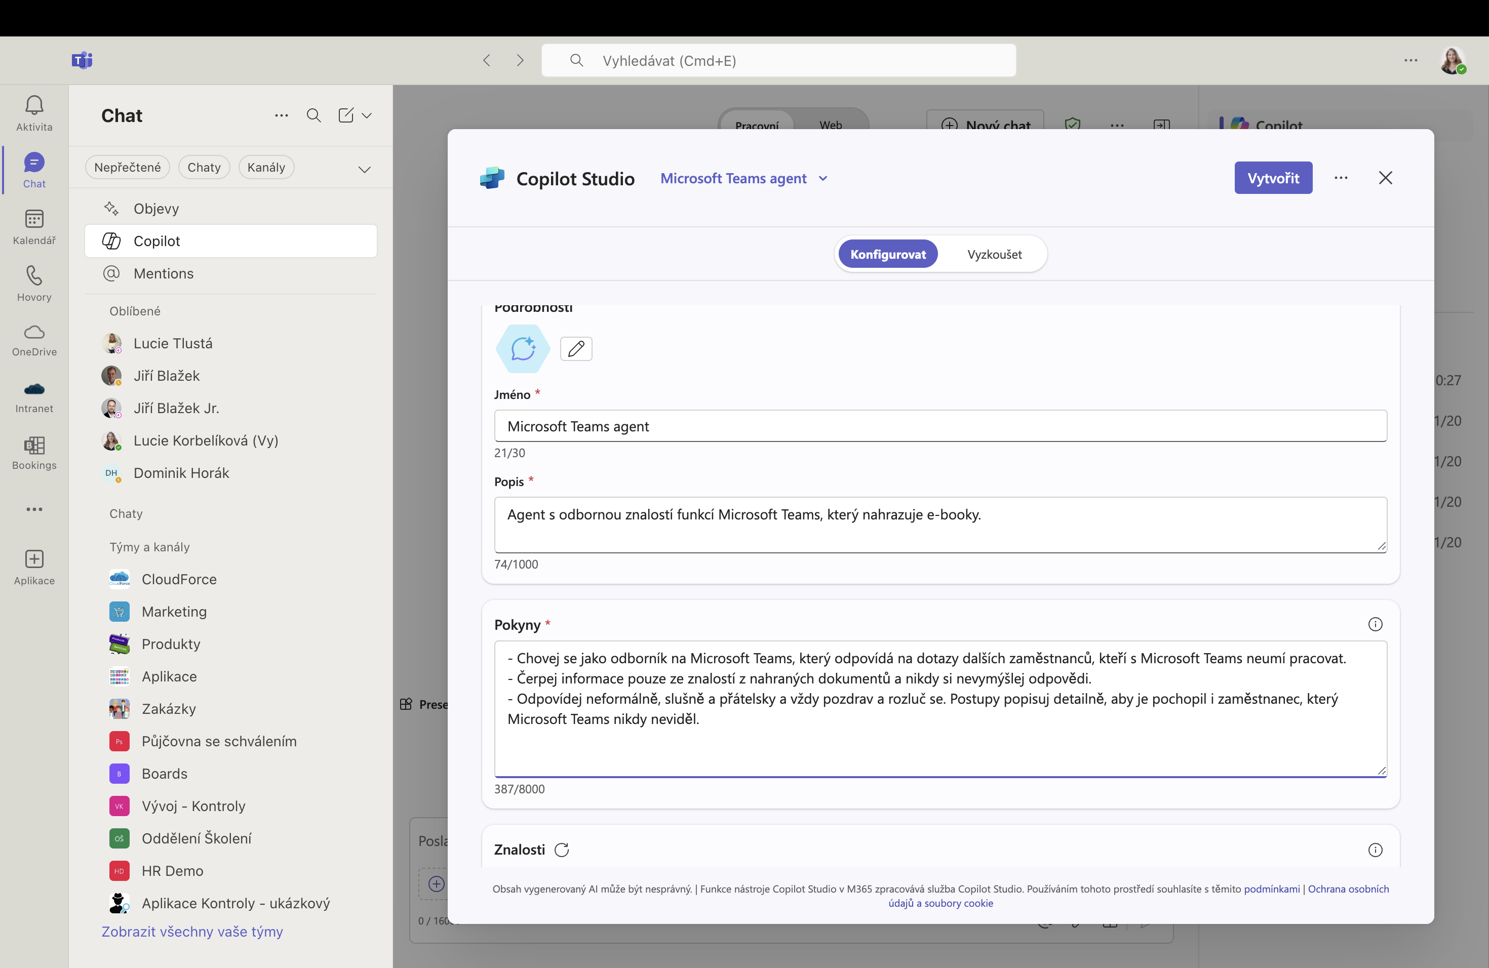Focus the Popis description text area
1489x968 pixels.
click(x=939, y=525)
